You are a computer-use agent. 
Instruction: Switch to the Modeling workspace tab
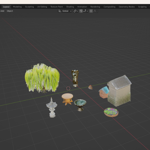click(17, 7)
